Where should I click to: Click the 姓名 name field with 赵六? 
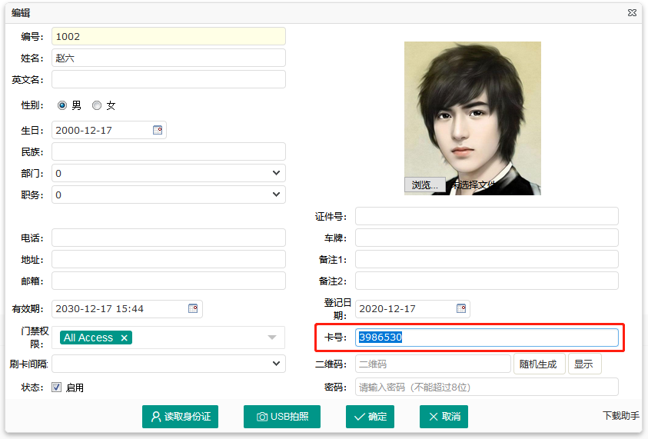coord(168,58)
